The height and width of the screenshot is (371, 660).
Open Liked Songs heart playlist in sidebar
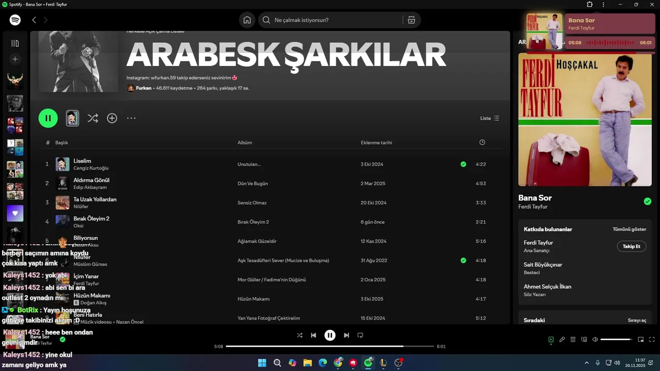coord(15,213)
